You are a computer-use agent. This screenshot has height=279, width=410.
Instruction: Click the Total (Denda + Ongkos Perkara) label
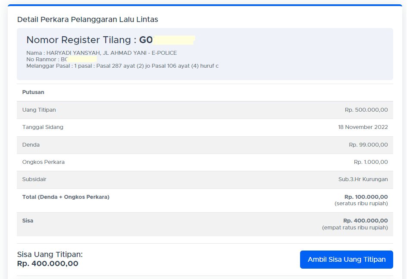pyautogui.click(x=66, y=197)
